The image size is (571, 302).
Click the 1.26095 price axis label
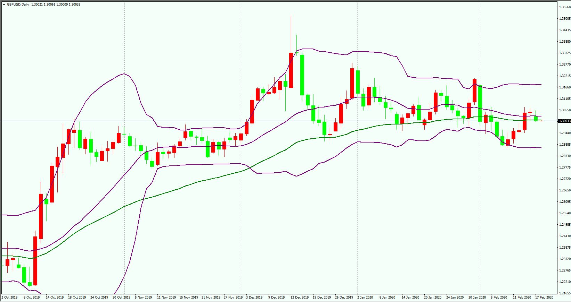[x=565, y=201]
